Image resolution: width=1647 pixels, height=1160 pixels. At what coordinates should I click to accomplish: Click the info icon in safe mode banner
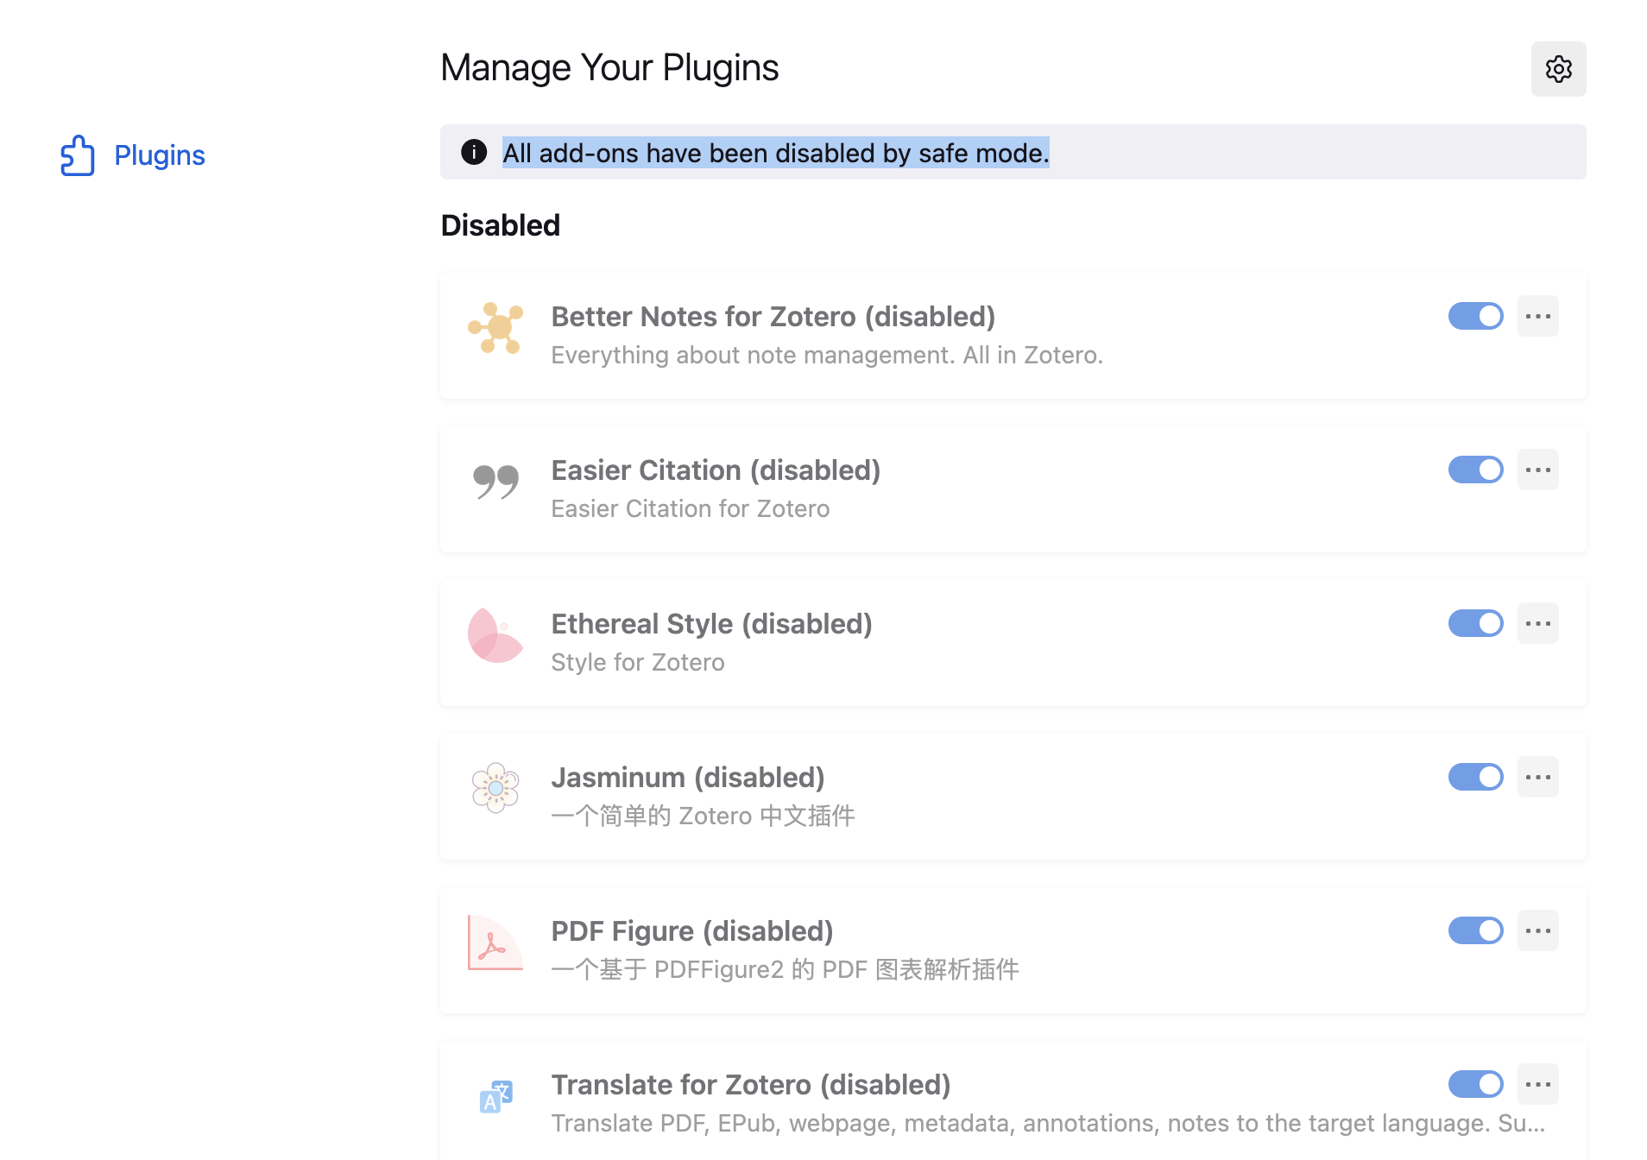click(x=474, y=152)
